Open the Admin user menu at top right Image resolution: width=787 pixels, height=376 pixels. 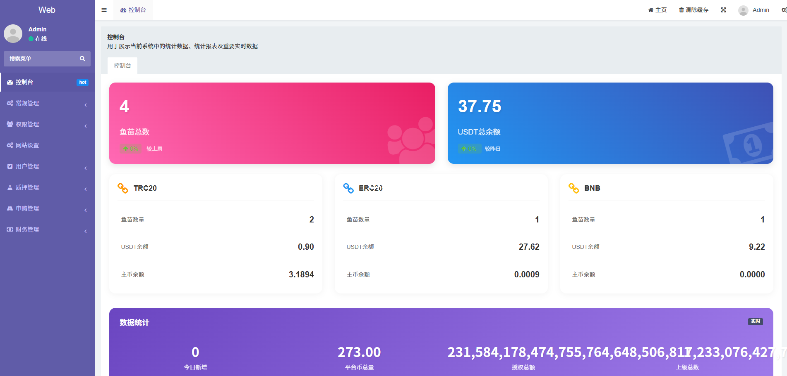(x=754, y=10)
